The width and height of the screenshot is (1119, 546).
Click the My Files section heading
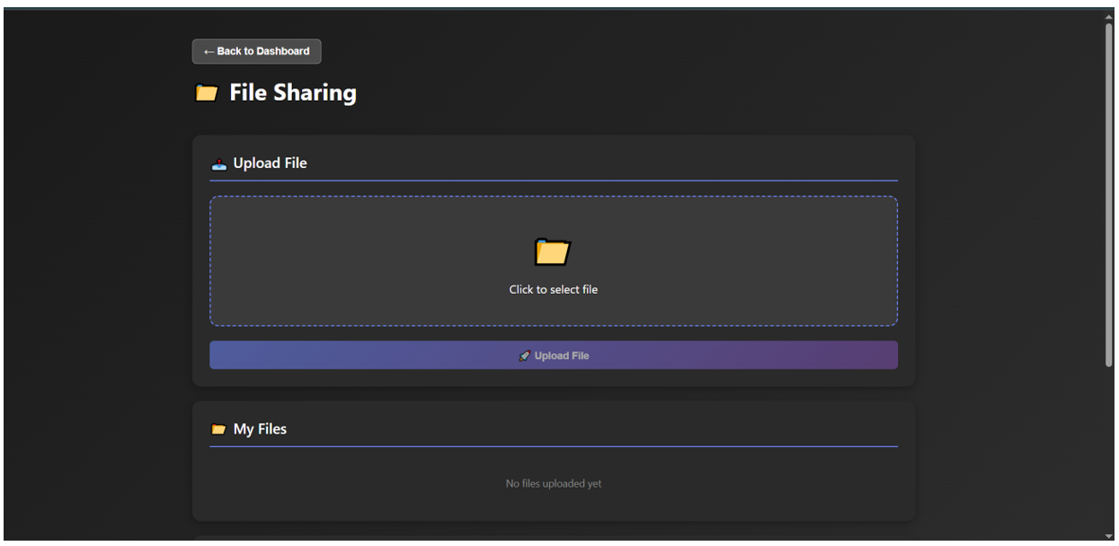tap(260, 429)
